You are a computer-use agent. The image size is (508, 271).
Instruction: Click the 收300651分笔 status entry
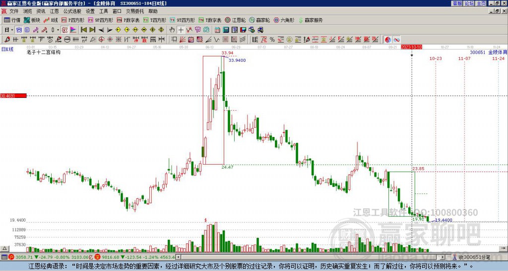click(471, 258)
